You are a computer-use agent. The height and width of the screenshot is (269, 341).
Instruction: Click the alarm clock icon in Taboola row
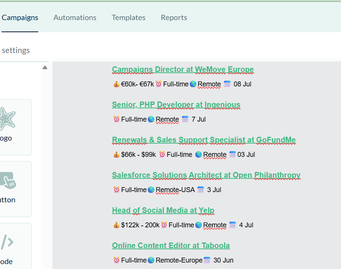click(x=116, y=260)
